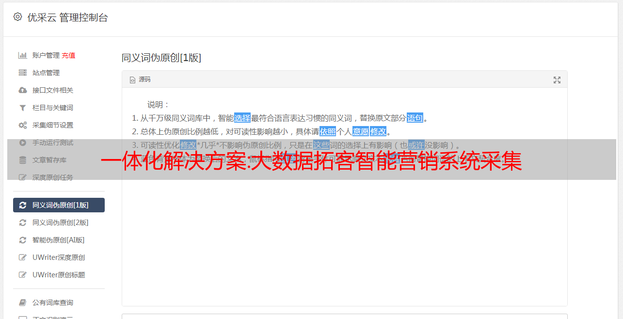Click the server icon beside 站点管理

(x=22, y=73)
